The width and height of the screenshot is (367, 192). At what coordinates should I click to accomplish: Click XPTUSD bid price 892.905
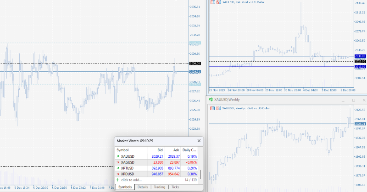[x=157, y=168]
